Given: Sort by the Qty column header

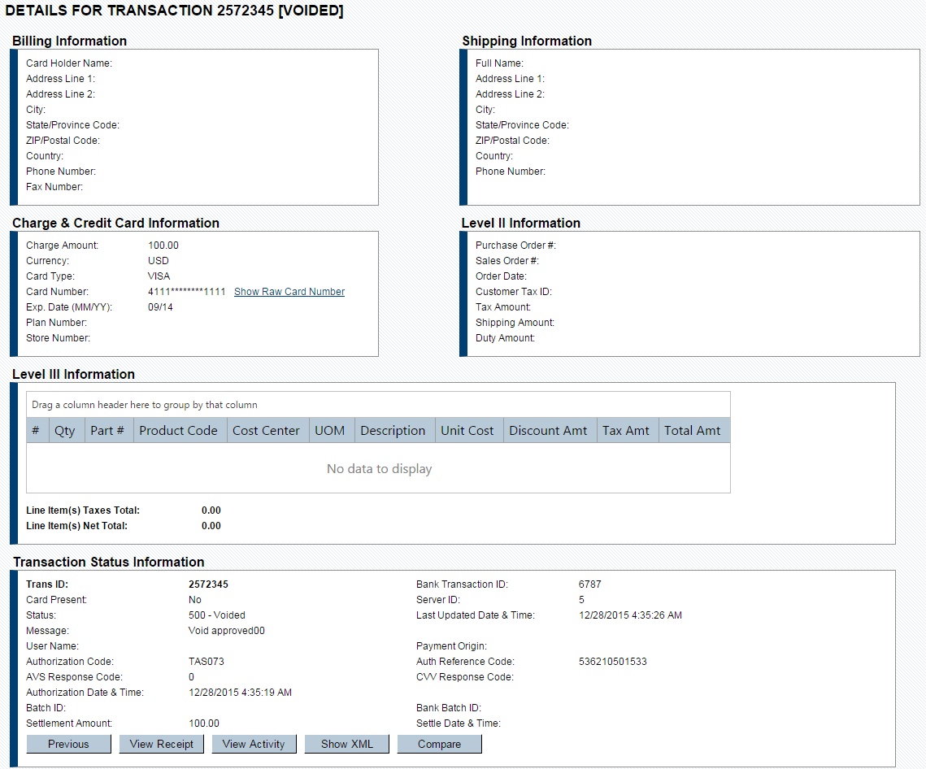Looking at the screenshot, I should (65, 431).
